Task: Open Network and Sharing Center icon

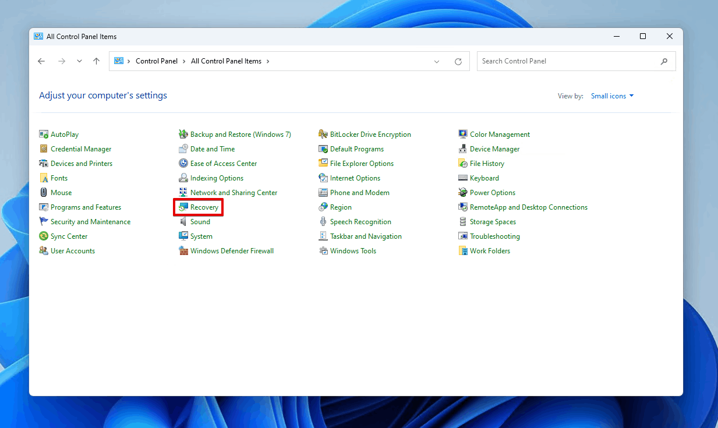Action: pyautogui.click(x=183, y=193)
